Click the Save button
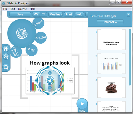Image resolution: width=133 pixels, height=114 pixels. 20,14
